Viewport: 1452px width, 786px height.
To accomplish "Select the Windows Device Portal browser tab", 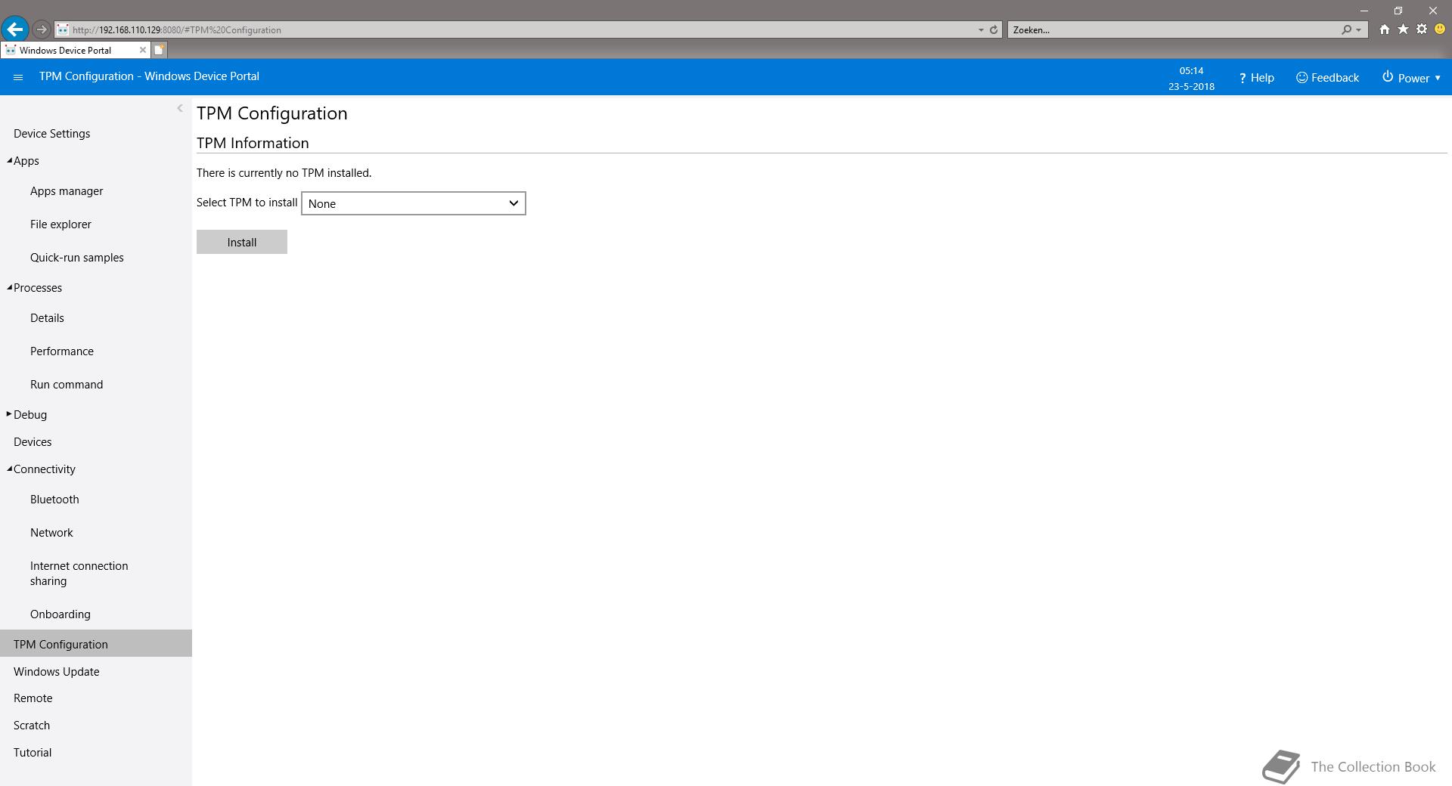I will [74, 50].
